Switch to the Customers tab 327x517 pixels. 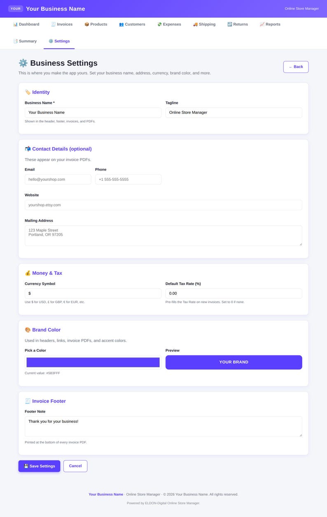132,24
